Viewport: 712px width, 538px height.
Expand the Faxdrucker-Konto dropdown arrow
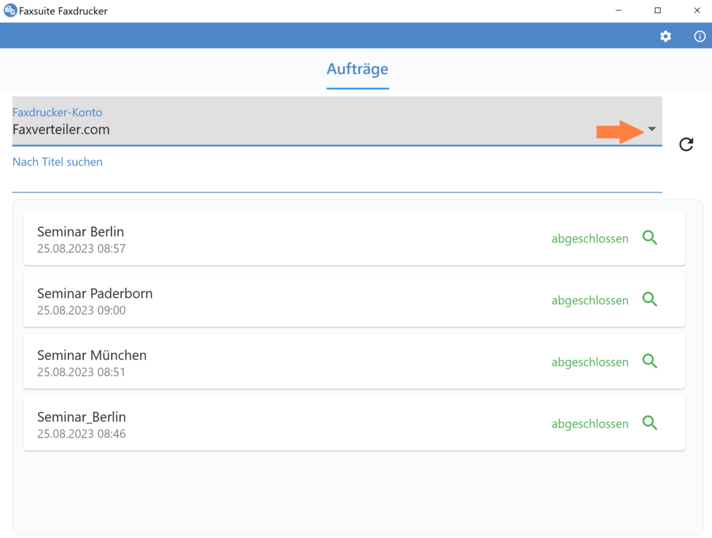coord(652,129)
